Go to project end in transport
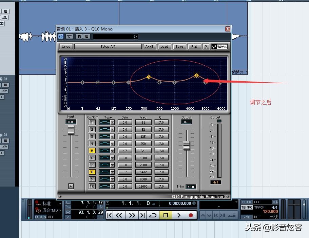309x238 pixels. [x=142, y=215]
